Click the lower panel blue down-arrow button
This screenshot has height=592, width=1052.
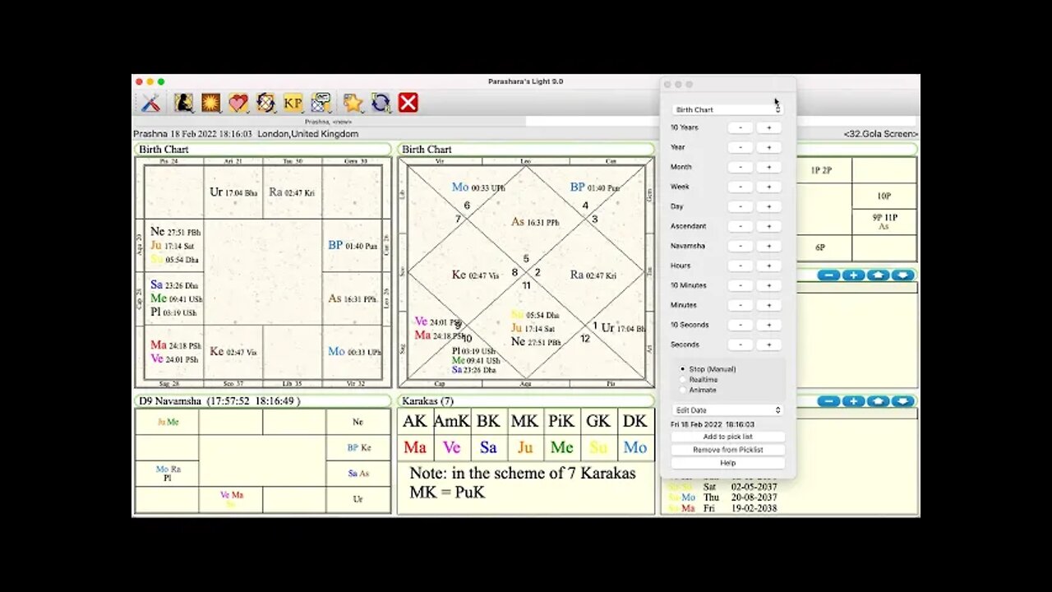[902, 401]
